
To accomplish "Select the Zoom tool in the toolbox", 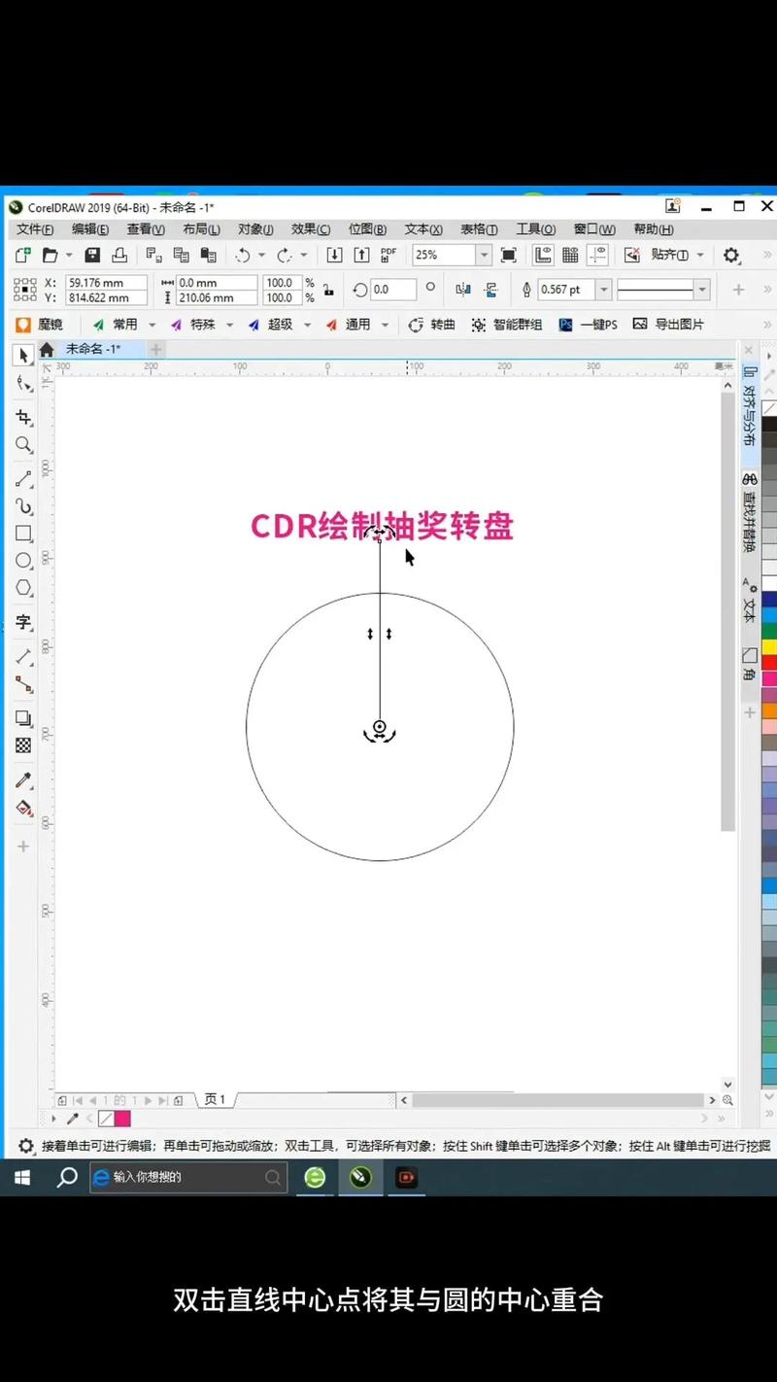I will (23, 445).
